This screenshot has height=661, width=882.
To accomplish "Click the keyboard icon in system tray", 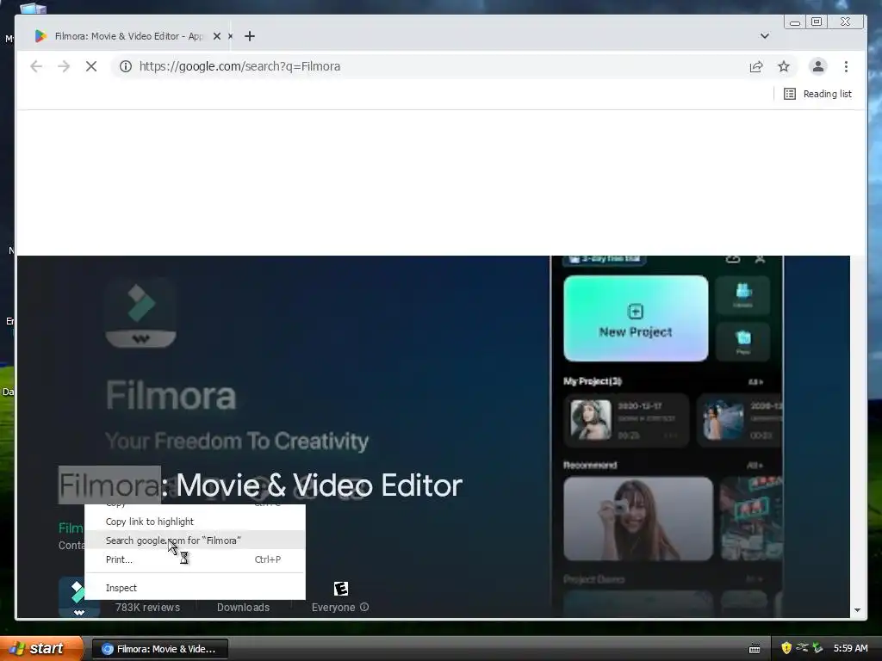I will (x=755, y=649).
